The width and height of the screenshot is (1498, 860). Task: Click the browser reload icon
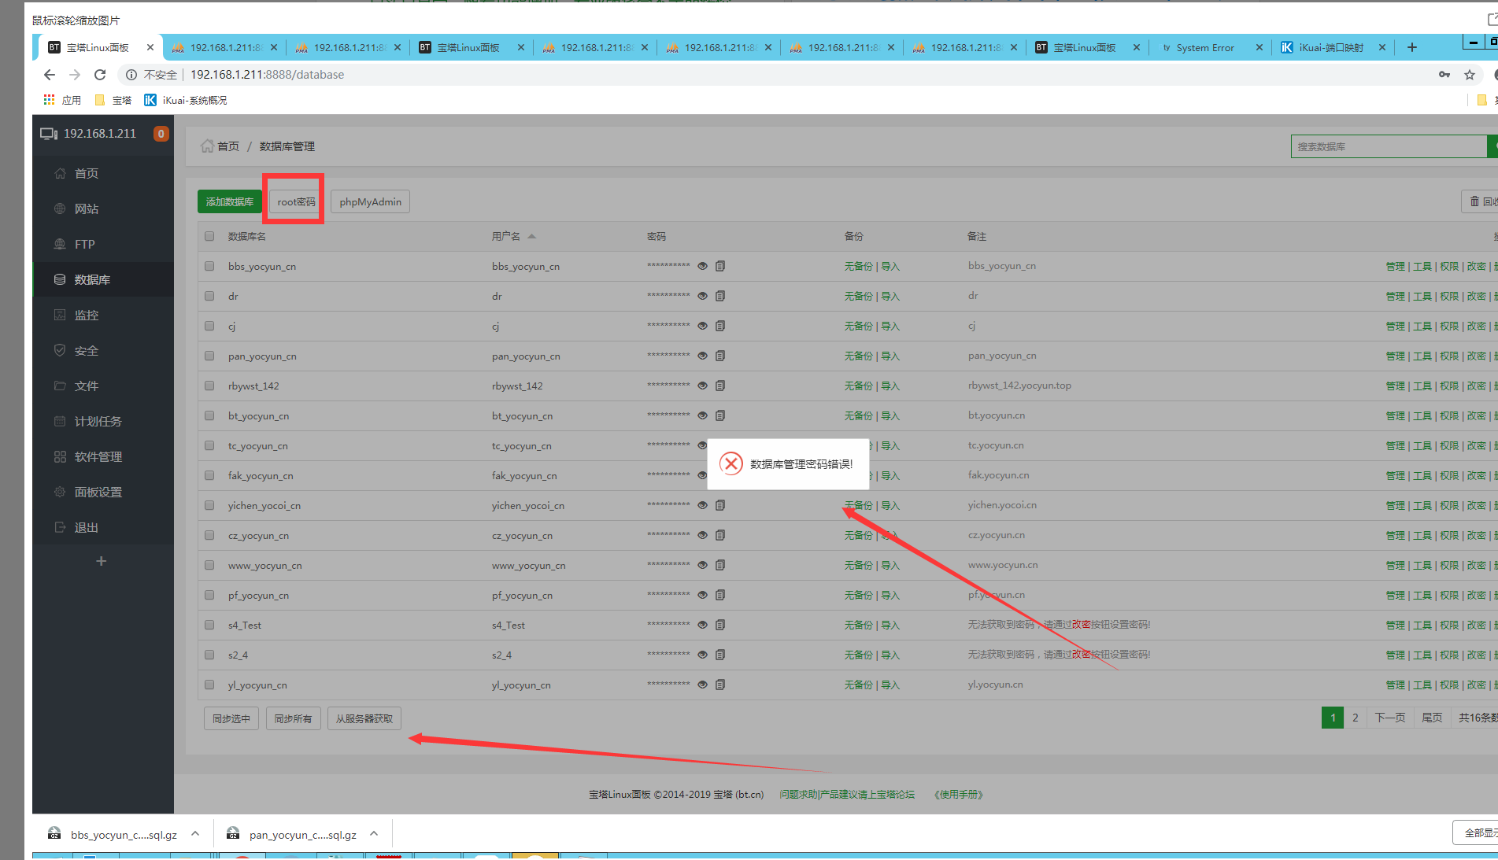pos(100,75)
